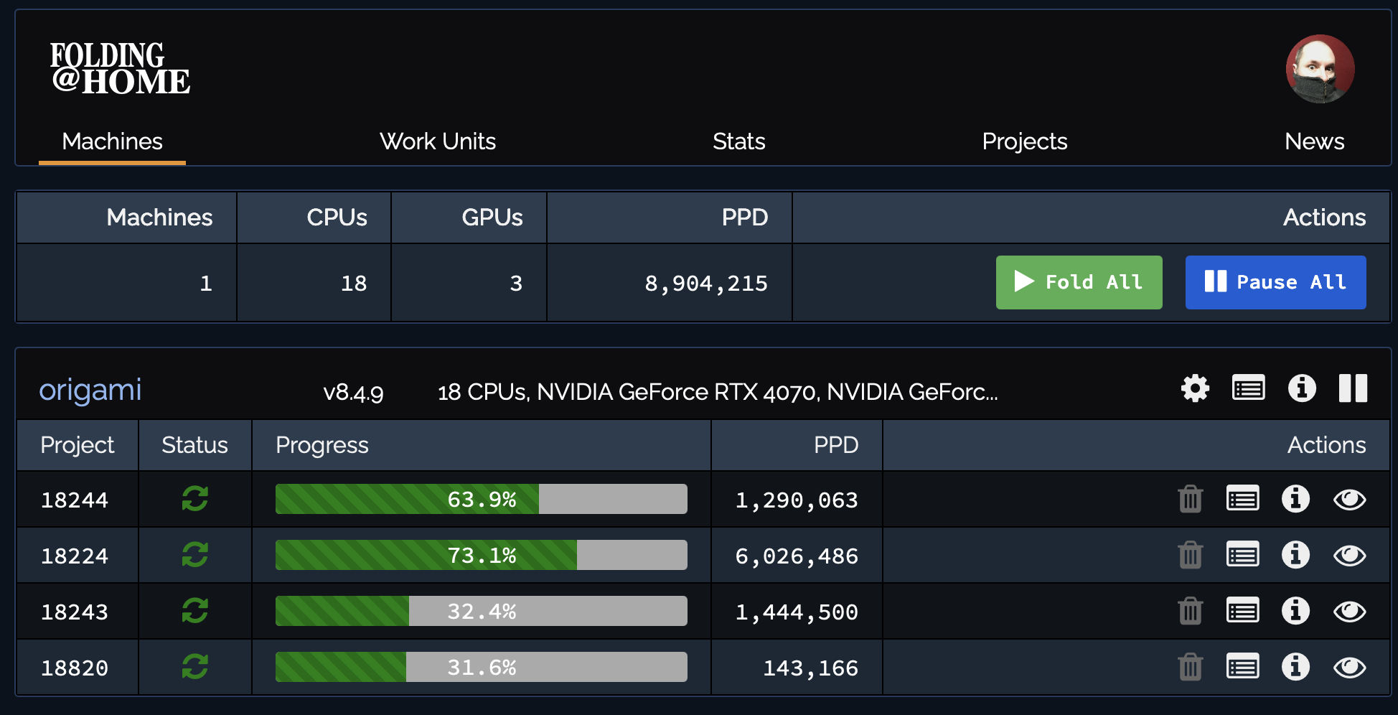
Task: Click PPD value 1,444,500
Action: [797, 612]
